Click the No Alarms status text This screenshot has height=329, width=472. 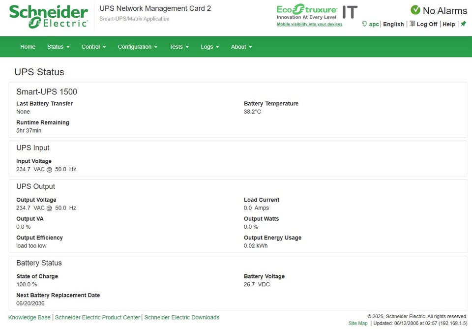click(445, 10)
